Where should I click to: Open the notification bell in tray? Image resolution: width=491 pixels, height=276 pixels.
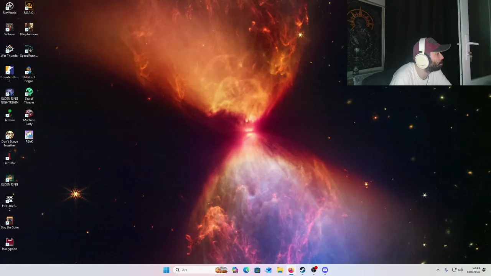pos(484,270)
